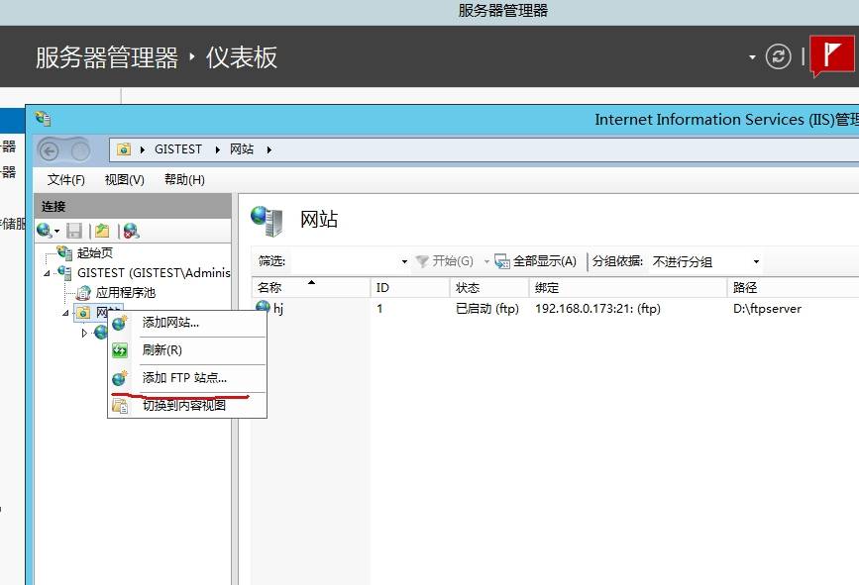Click the address bar home server icon
Screen dimensions: 859x585
(124, 149)
